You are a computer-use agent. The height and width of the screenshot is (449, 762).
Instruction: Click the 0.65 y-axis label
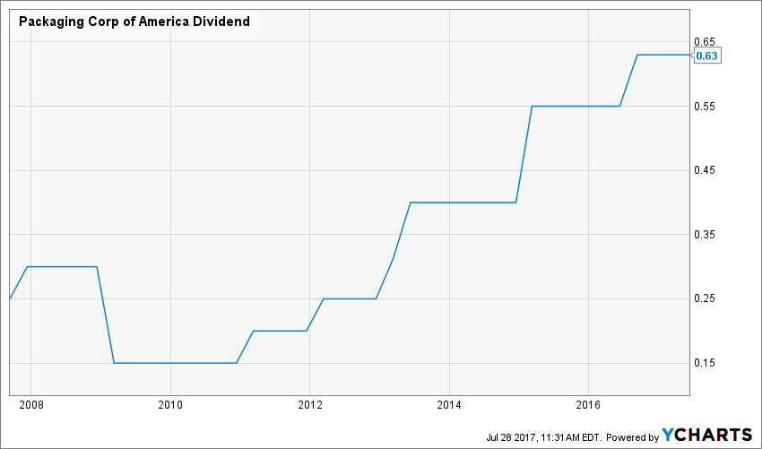click(x=706, y=42)
